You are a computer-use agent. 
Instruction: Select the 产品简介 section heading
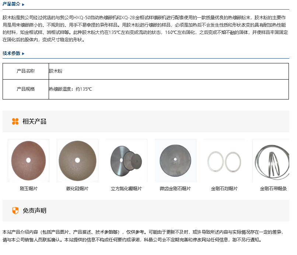click(x=11, y=5)
